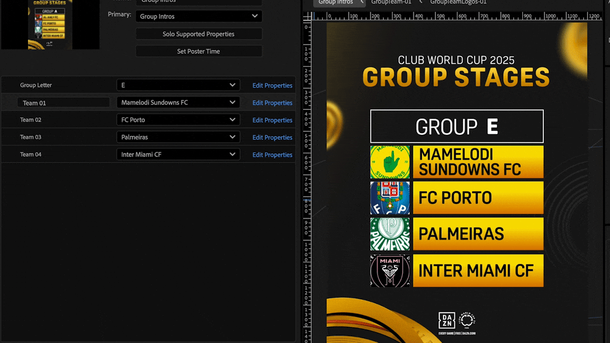Open the Group Letter E dropdown
The height and width of the screenshot is (343, 610).
tap(178, 85)
